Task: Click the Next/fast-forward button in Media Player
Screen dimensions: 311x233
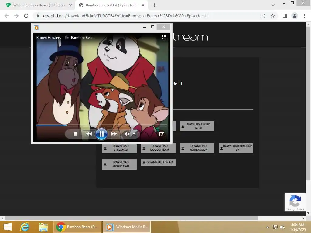Action: click(x=114, y=134)
